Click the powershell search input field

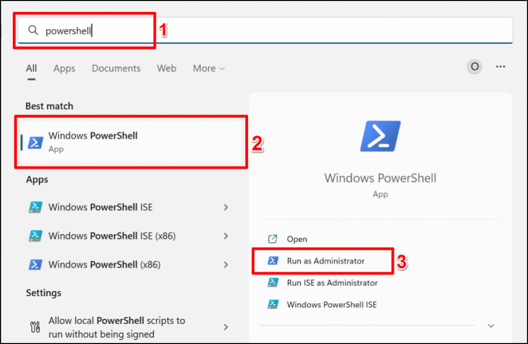coord(266,30)
